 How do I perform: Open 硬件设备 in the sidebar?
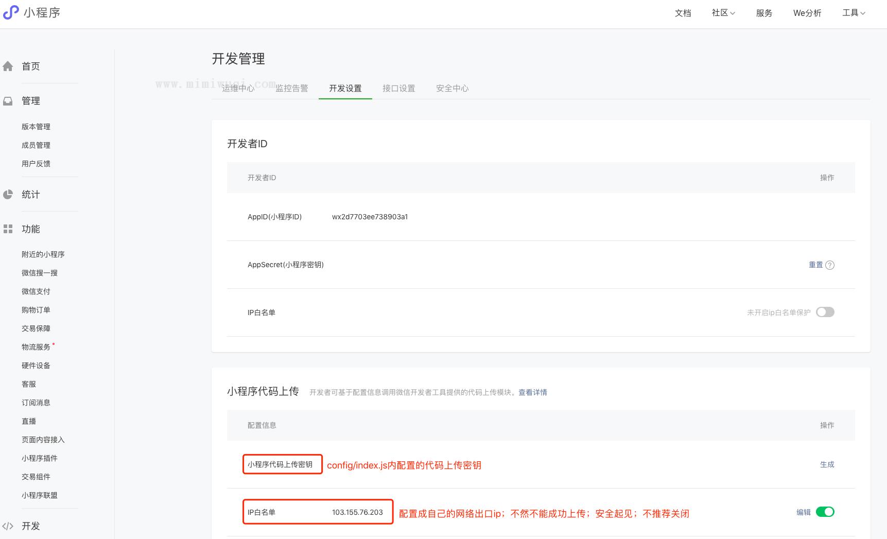point(36,366)
